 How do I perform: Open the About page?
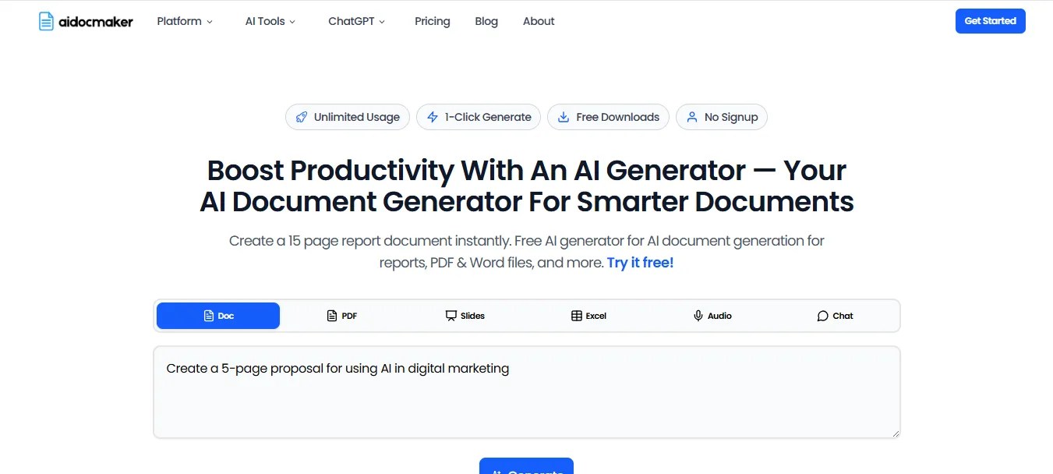539,21
